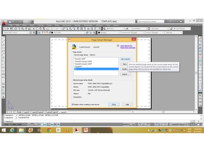
Task: Click the Close button in Page Setup Manager
Action: pos(114,104)
